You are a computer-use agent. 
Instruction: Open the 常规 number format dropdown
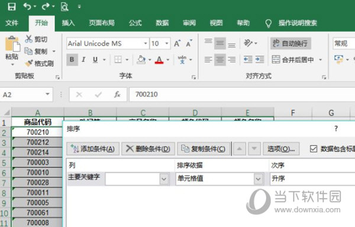[344, 43]
